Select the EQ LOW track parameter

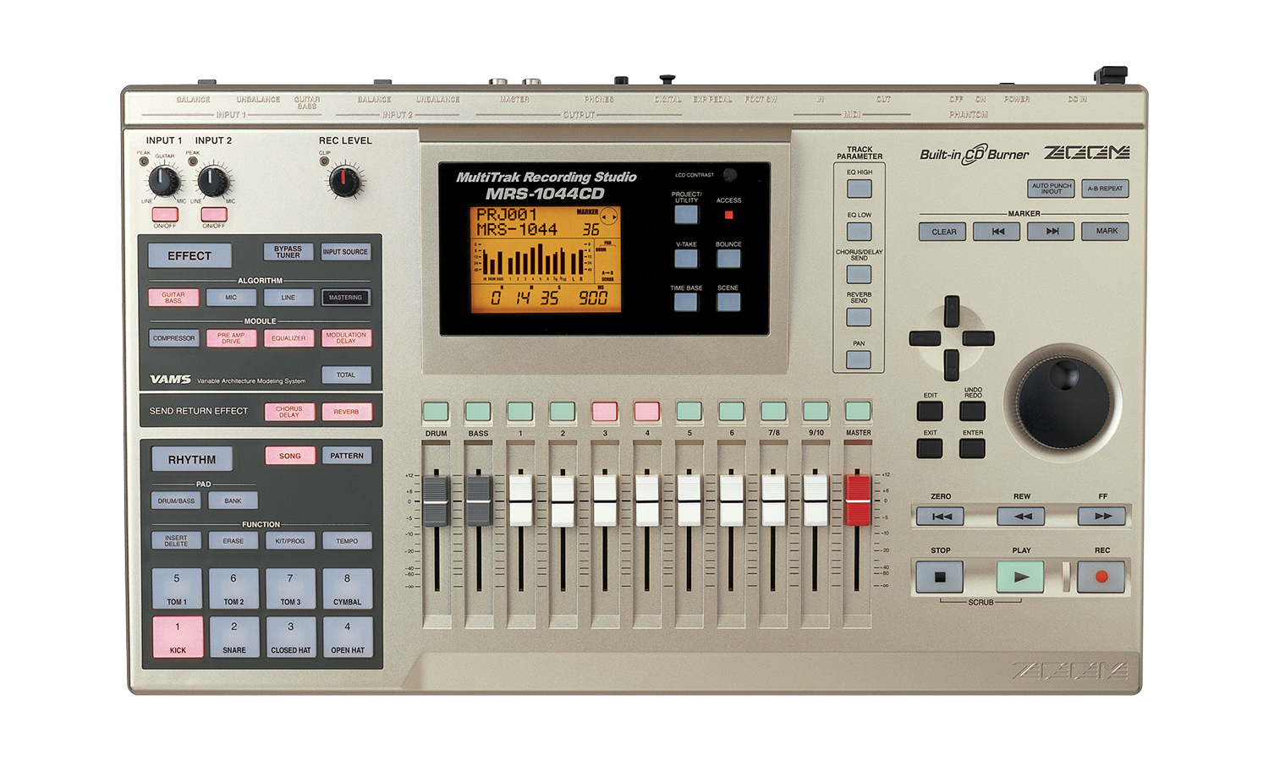859,232
